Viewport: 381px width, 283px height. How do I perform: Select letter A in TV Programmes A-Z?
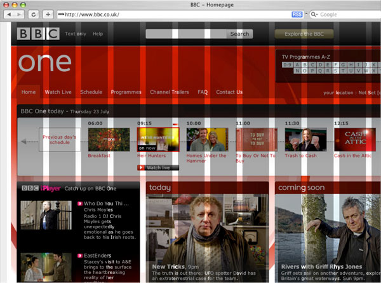(297, 64)
